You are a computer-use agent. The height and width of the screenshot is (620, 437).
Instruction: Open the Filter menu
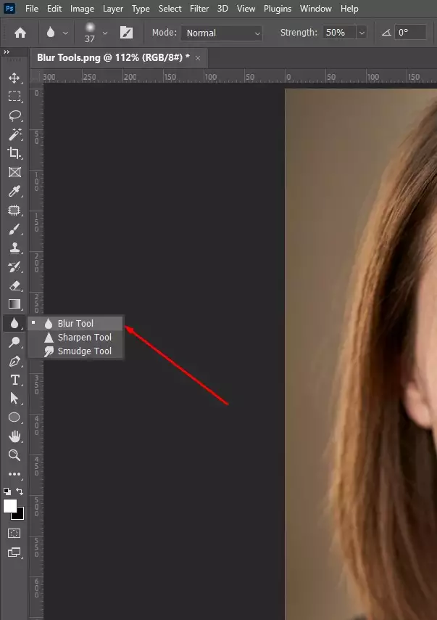coord(199,8)
